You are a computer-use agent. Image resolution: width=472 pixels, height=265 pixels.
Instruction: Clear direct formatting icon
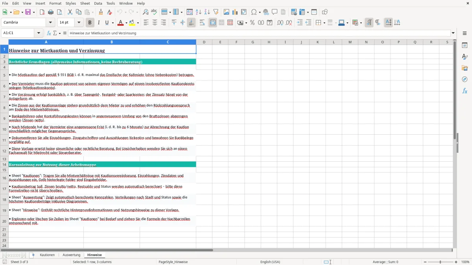109,12
